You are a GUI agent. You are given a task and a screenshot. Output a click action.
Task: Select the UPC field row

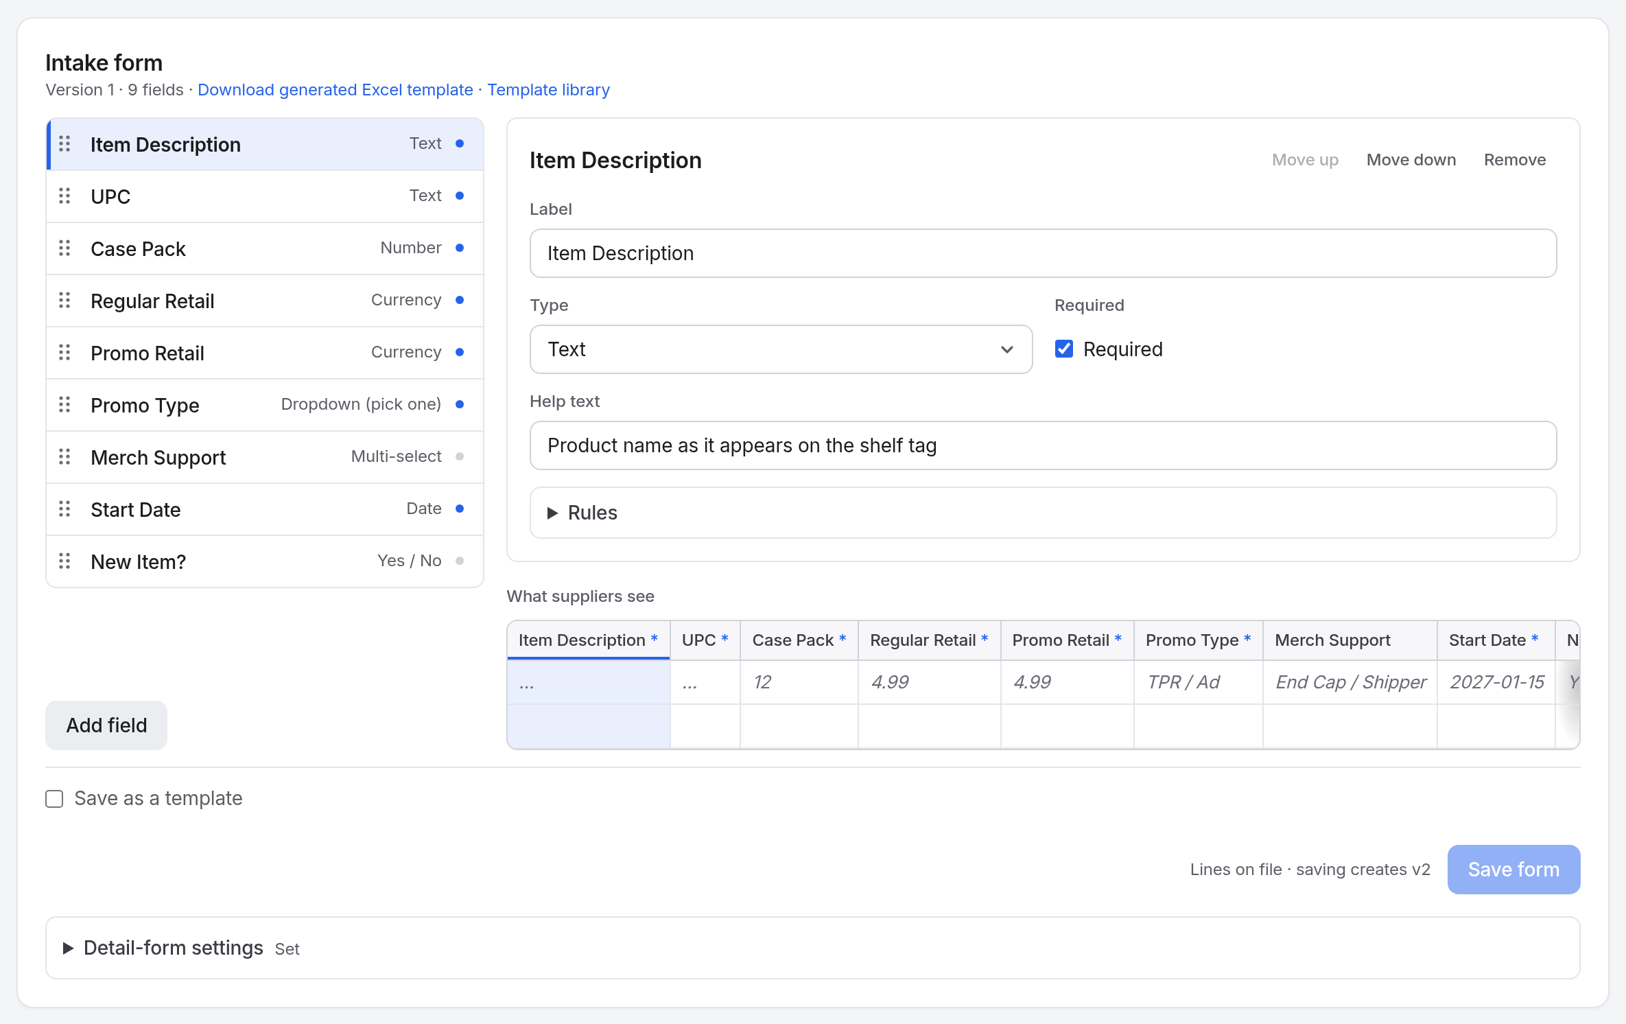click(265, 196)
